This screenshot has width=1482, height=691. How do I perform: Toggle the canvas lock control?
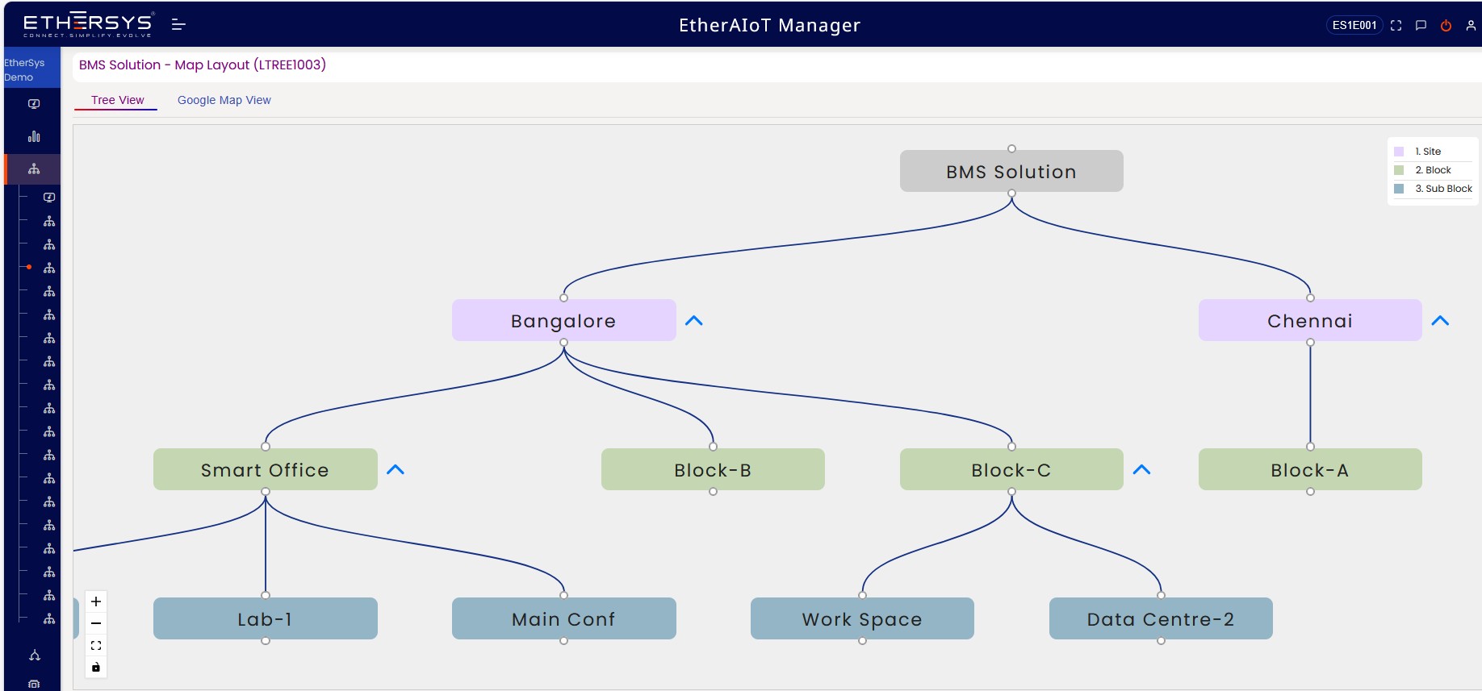pyautogui.click(x=96, y=667)
